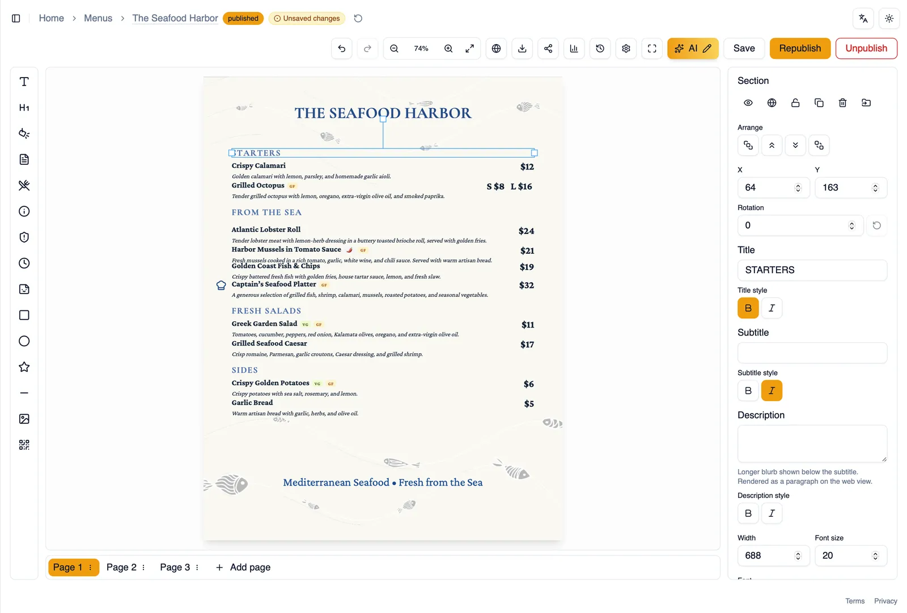Duplicate the selected section

click(819, 103)
